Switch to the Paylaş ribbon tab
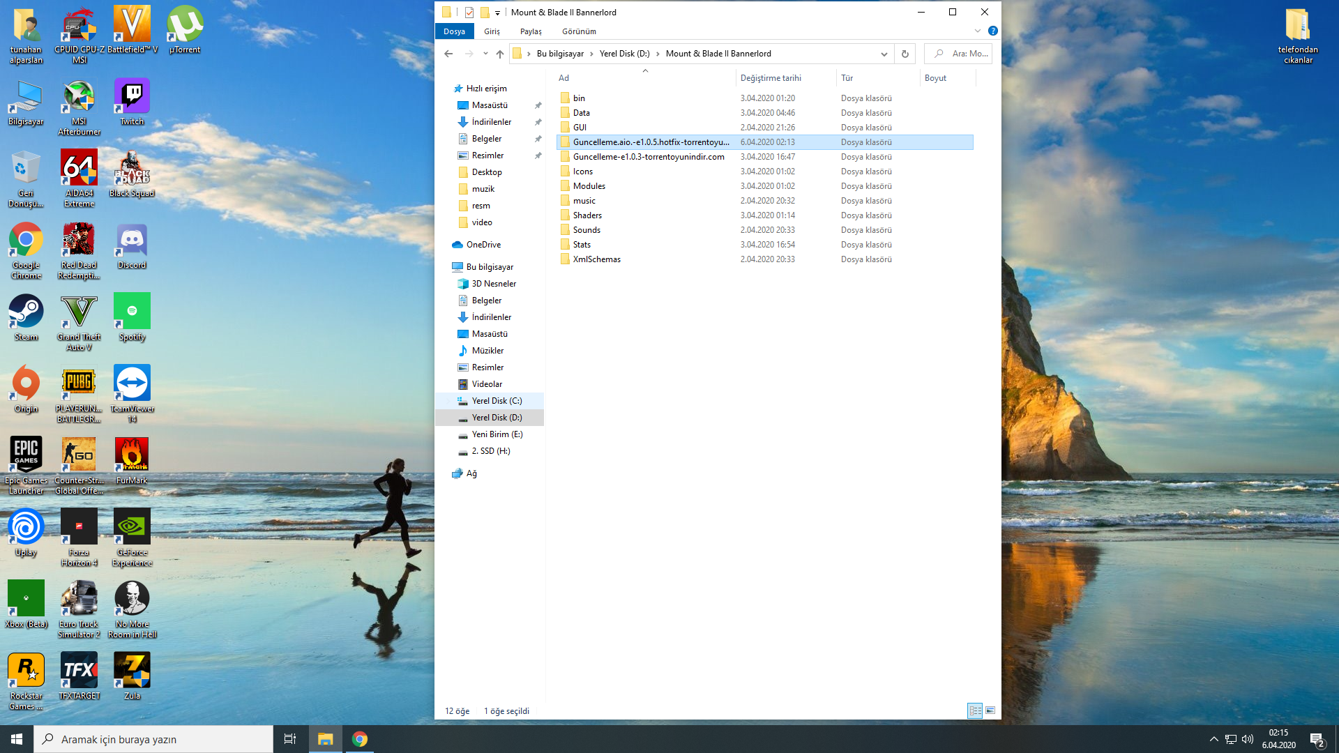 [x=531, y=31]
